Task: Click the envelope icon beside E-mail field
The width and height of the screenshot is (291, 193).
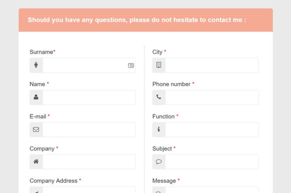Action: click(x=36, y=130)
